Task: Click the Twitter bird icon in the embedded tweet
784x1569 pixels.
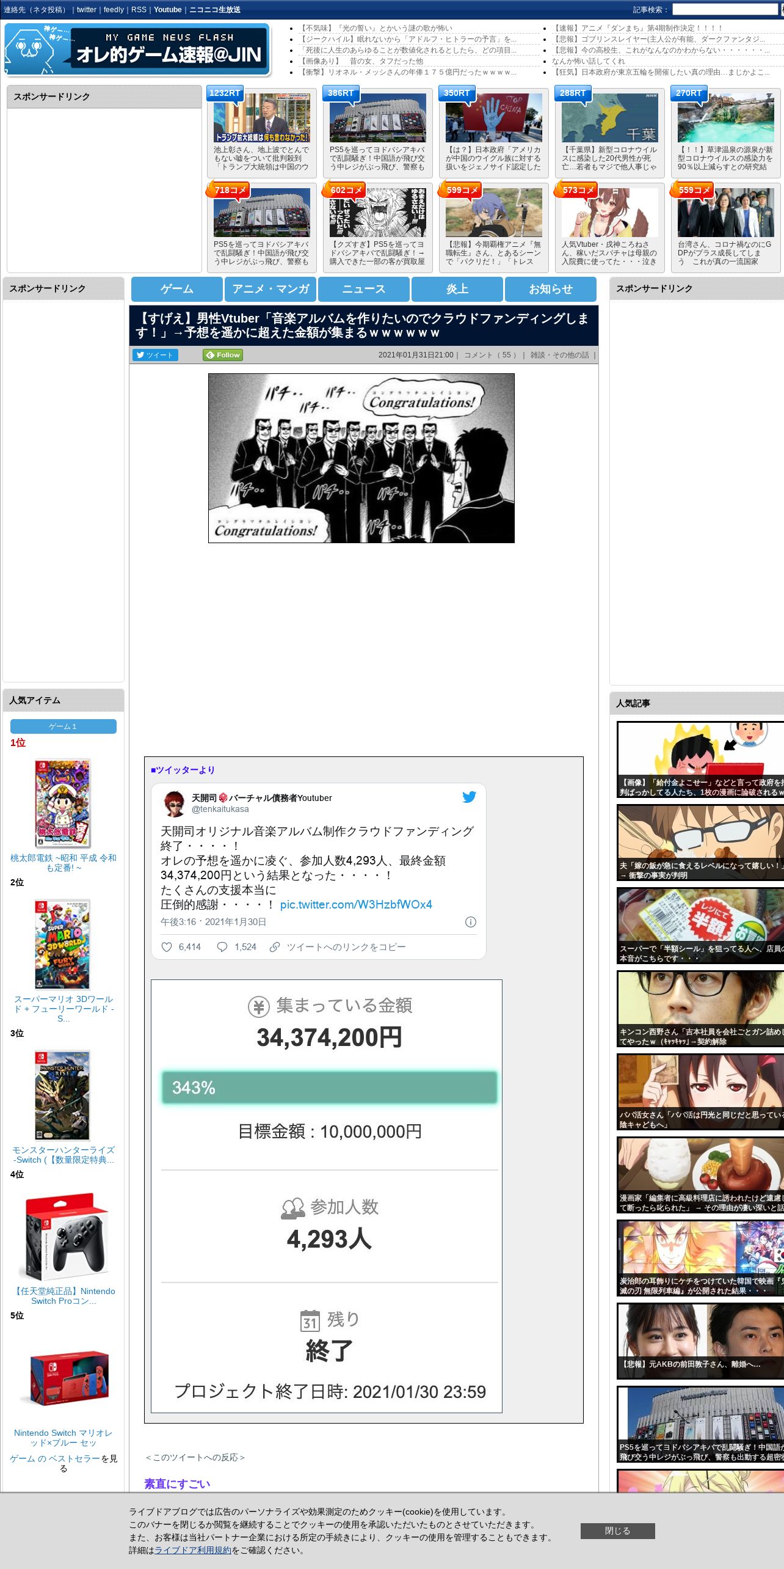Action: [469, 797]
